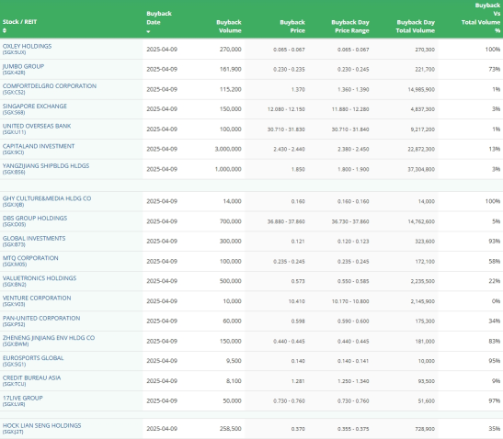Viewport: 503px width, 439px height.
Task: Select Zheneng Jinjiang percentage 83%
Action: coord(495,341)
